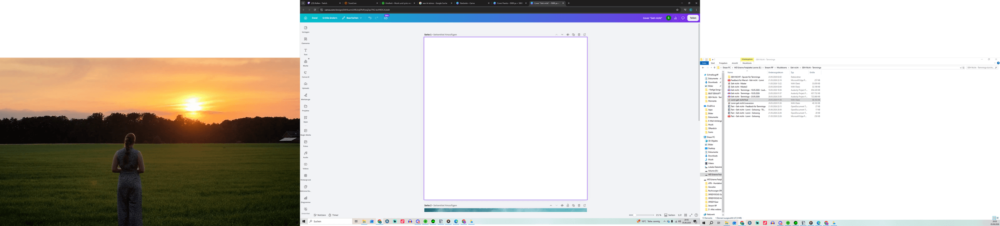Toggle visibility of Seite 2 via eye icon
1000x226 pixels.
click(x=562, y=205)
